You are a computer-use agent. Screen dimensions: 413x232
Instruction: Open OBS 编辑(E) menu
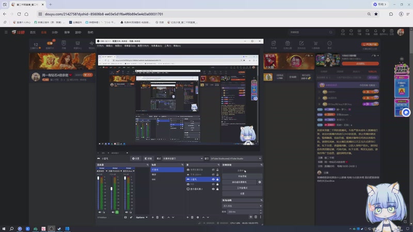[x=109, y=46]
